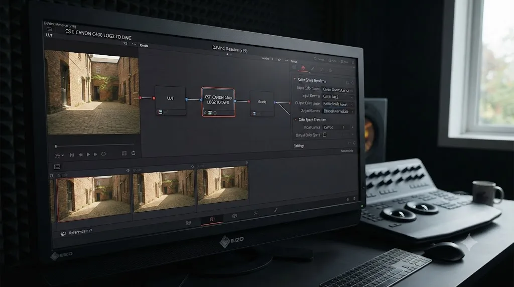Open the Input Gamma Canon Log 2 dropdown
The height and width of the screenshot is (287, 514).
click(338, 97)
